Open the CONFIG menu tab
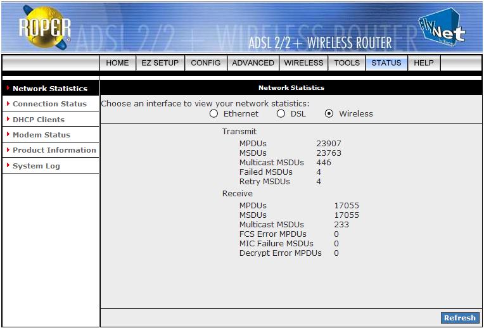 click(x=206, y=63)
